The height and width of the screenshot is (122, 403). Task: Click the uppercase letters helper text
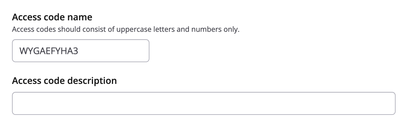125,29
